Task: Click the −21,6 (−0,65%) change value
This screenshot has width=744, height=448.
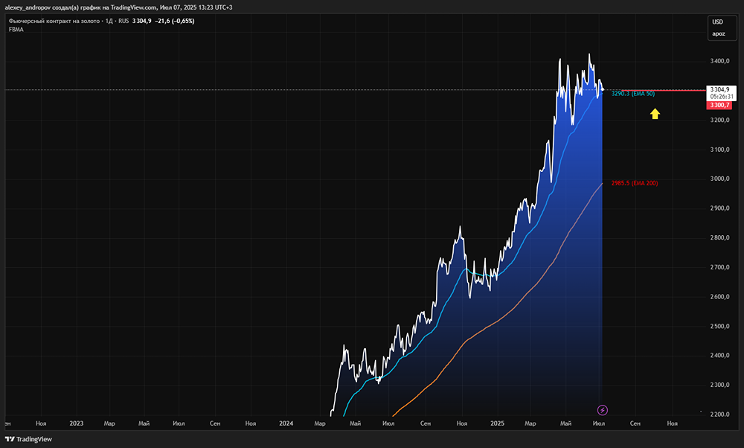Action: pyautogui.click(x=175, y=21)
